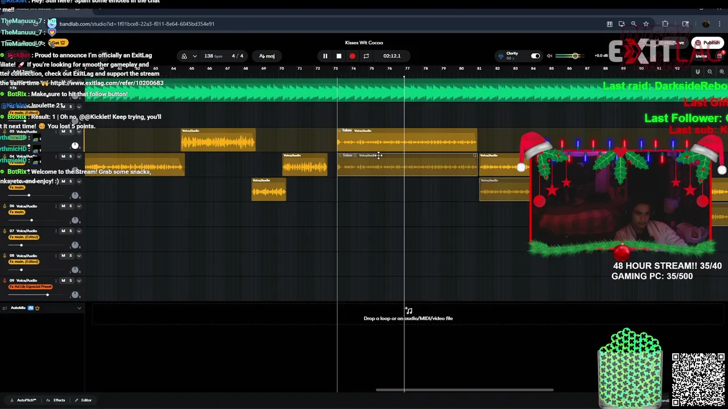
Task: Click the 138 bpm tempo field
Action: click(213, 56)
